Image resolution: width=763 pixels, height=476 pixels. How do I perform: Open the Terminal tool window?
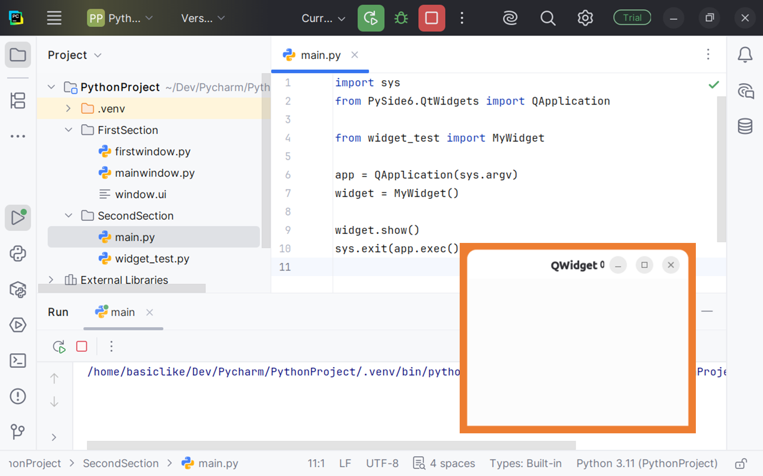click(x=18, y=361)
